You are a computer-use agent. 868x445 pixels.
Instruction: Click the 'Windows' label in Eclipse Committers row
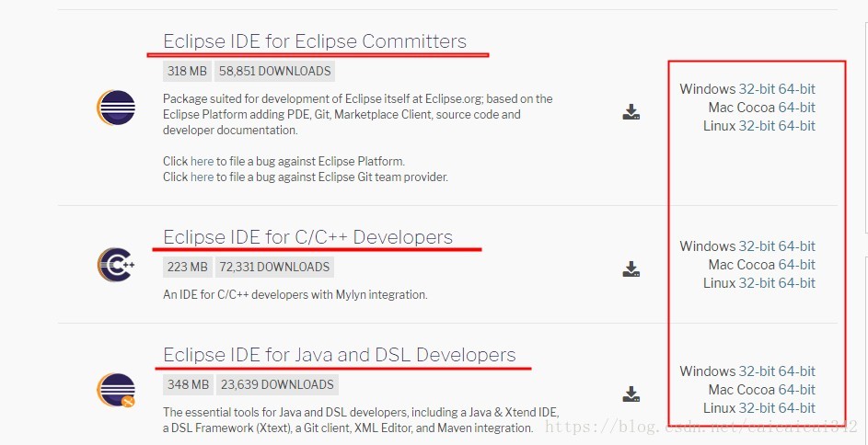coord(708,89)
